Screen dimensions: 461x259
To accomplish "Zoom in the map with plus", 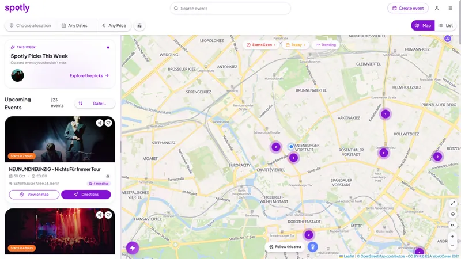I will pyautogui.click(x=453, y=237).
